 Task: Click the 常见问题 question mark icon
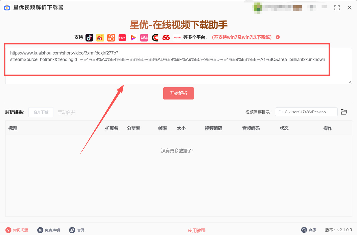coord(8,230)
